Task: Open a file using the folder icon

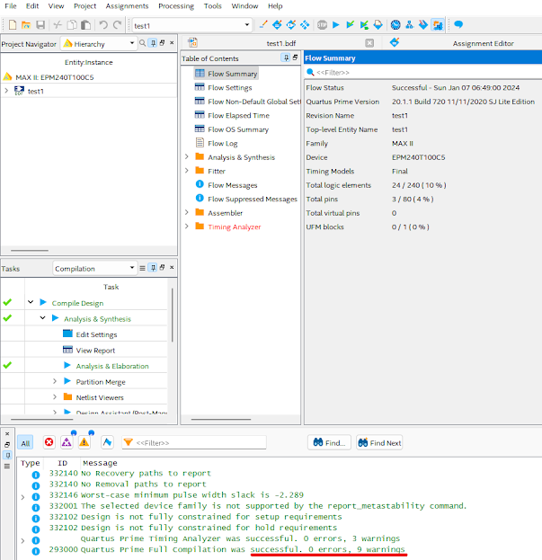Action: (26, 24)
